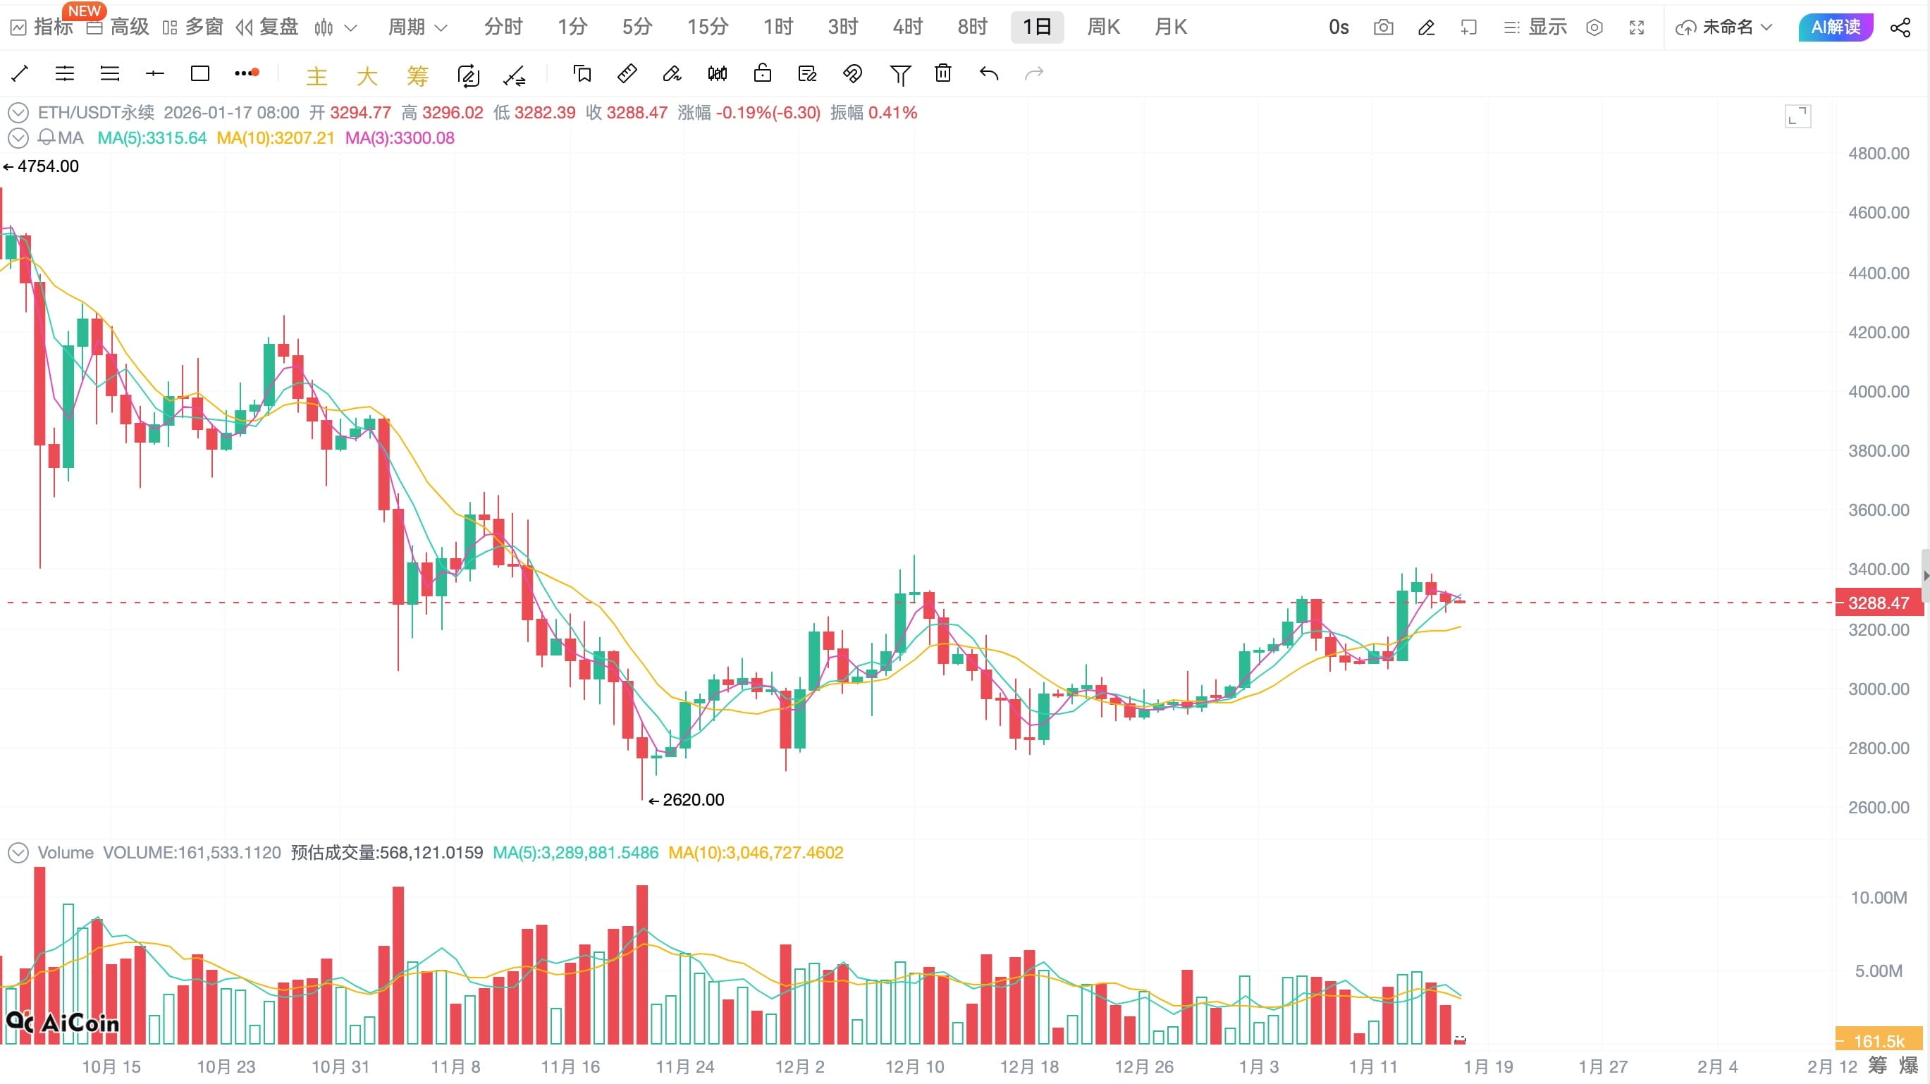Toggle the 大 large order button

[x=367, y=75]
